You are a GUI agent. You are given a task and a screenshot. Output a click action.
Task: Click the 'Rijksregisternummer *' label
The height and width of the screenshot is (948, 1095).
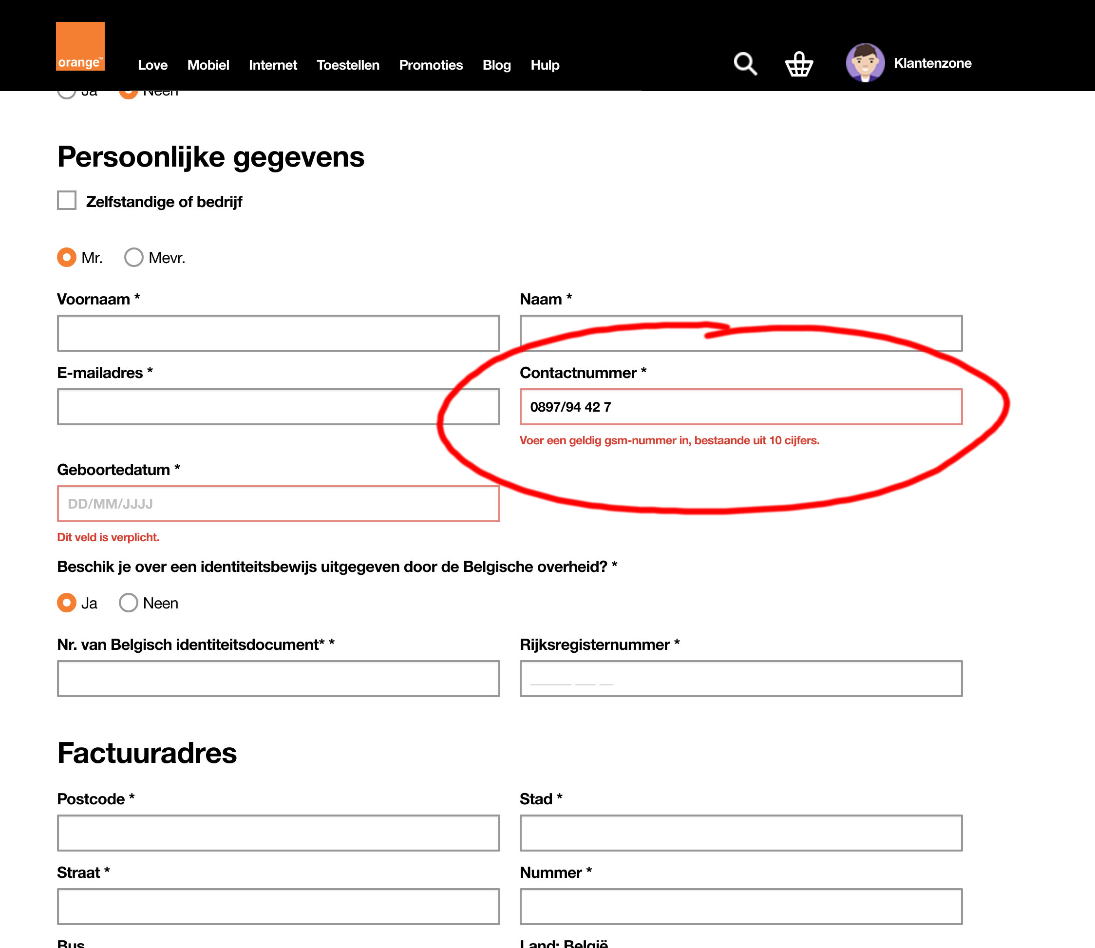click(x=599, y=645)
